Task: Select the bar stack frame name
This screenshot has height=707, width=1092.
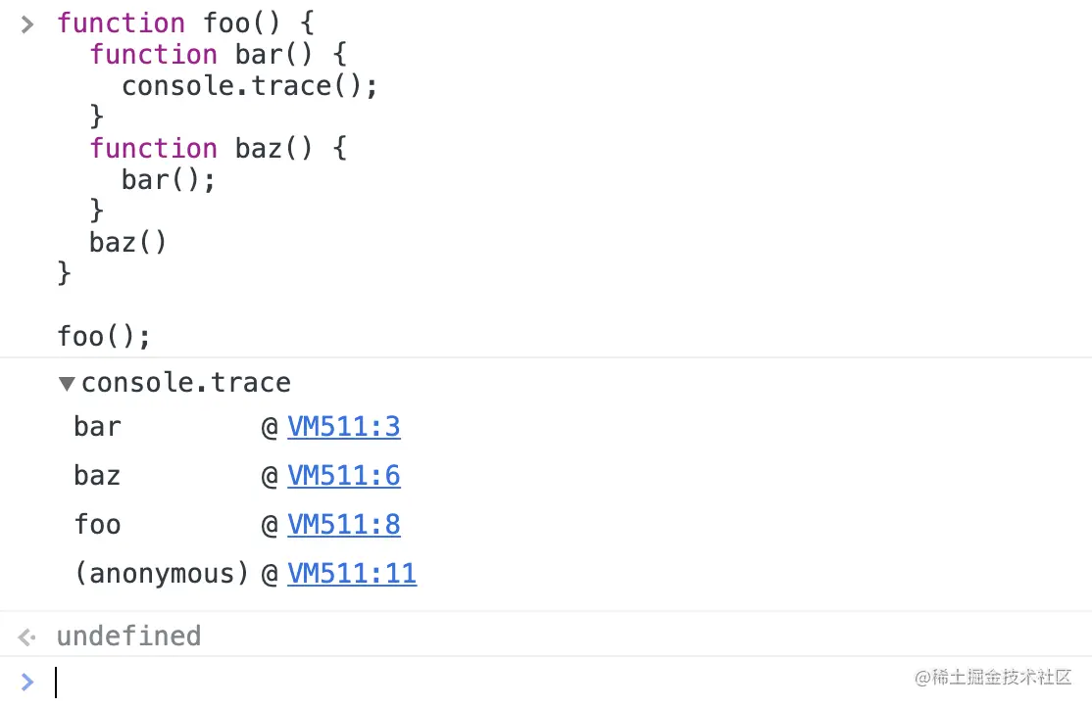Action: (97, 427)
